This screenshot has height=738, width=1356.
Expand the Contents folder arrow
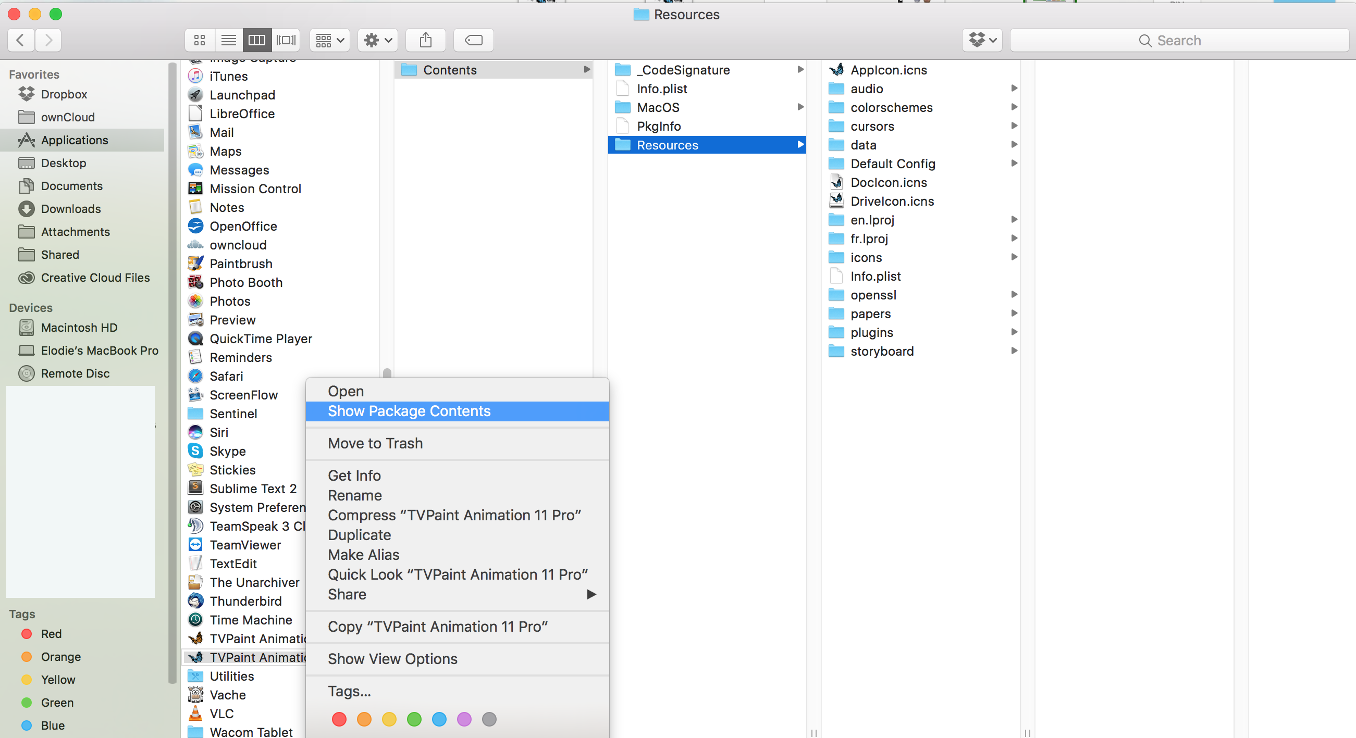click(x=586, y=69)
